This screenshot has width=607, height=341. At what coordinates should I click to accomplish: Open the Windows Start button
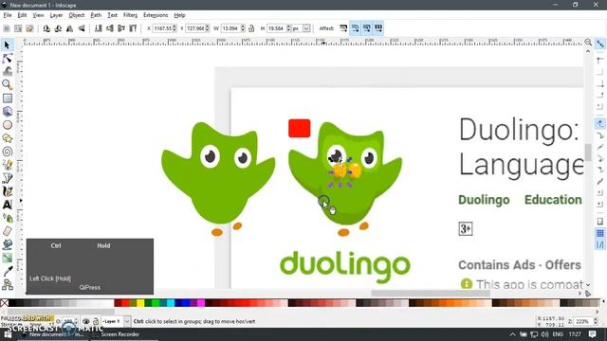click(8, 334)
